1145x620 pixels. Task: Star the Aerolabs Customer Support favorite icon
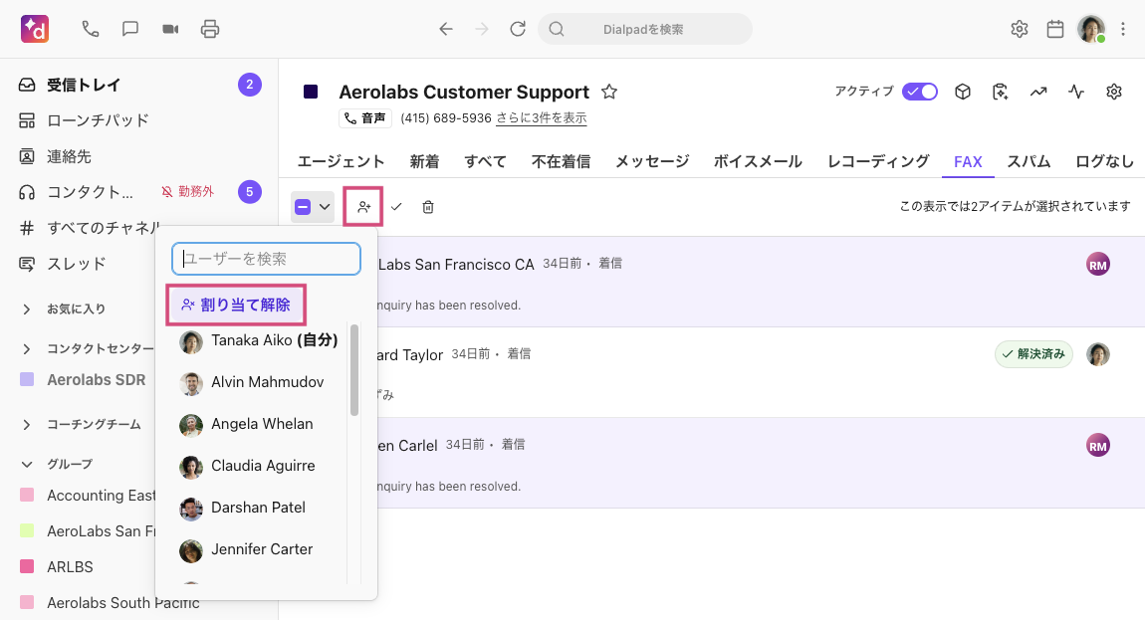(609, 92)
